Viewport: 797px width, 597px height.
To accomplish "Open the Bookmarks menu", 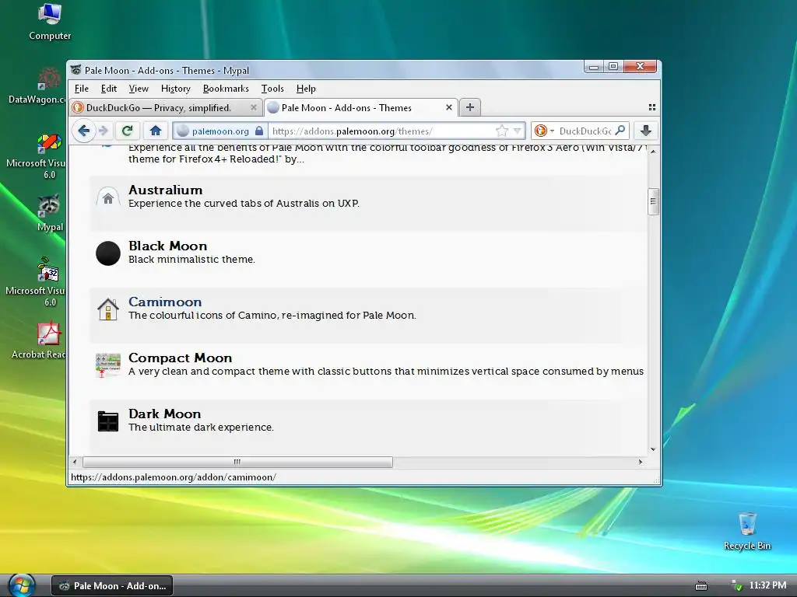I will [x=226, y=89].
